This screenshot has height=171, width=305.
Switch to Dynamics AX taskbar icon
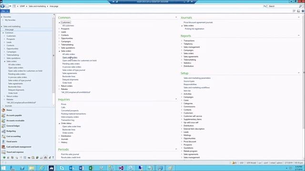click(51, 168)
